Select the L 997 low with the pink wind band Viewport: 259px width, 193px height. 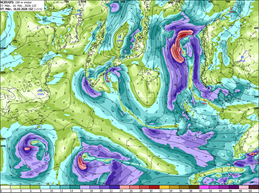[x=84, y=161]
